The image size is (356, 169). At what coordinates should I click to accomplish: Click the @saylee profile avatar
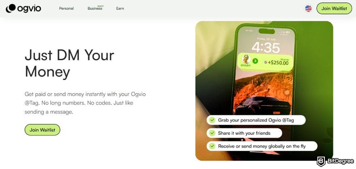click(246, 59)
